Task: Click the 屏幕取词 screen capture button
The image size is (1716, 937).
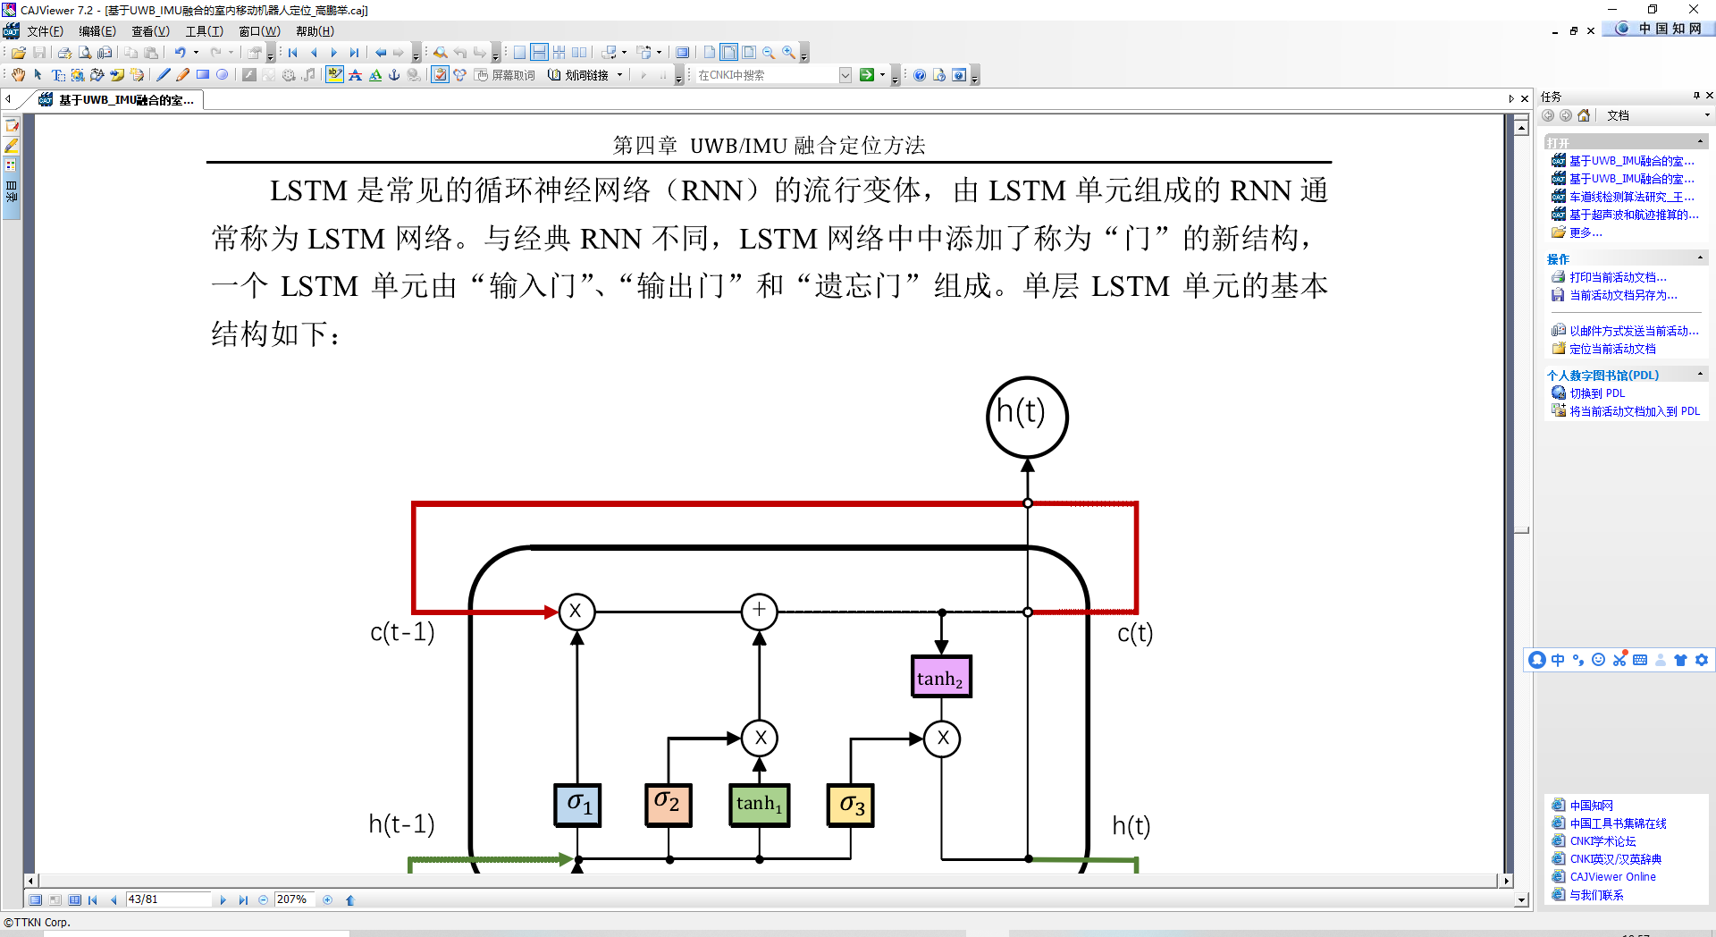Action: tap(502, 74)
